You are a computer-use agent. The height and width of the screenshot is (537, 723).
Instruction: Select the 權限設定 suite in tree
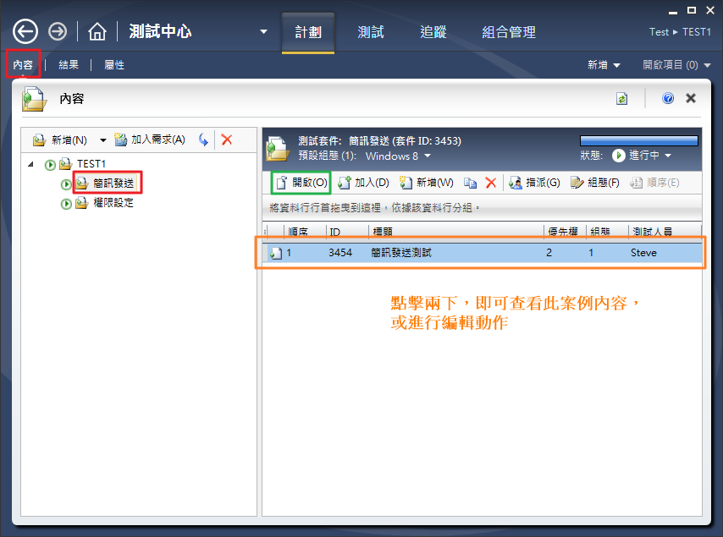coord(113,203)
